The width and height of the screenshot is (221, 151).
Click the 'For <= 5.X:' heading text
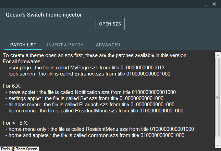click(x=15, y=123)
